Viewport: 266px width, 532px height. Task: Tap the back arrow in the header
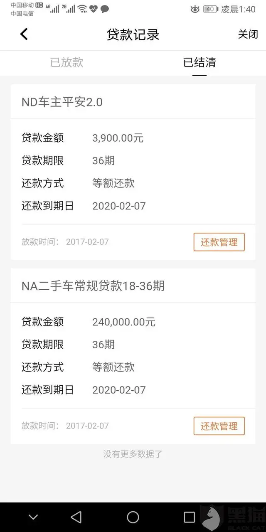(x=24, y=34)
